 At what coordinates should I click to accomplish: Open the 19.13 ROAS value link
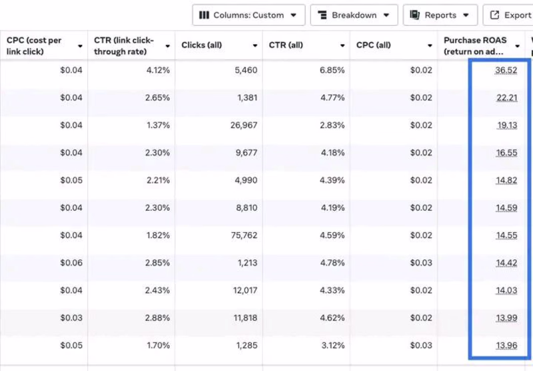(506, 125)
